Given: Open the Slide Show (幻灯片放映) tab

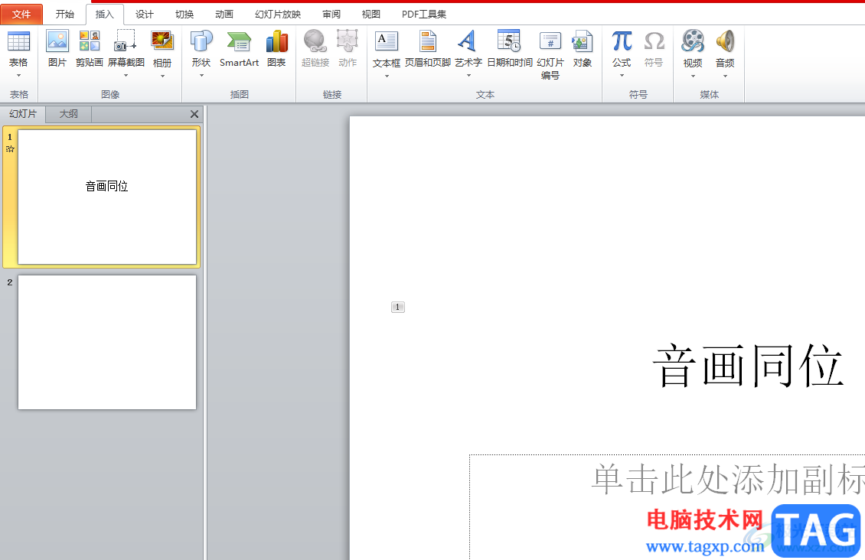Looking at the screenshot, I should click(x=277, y=15).
